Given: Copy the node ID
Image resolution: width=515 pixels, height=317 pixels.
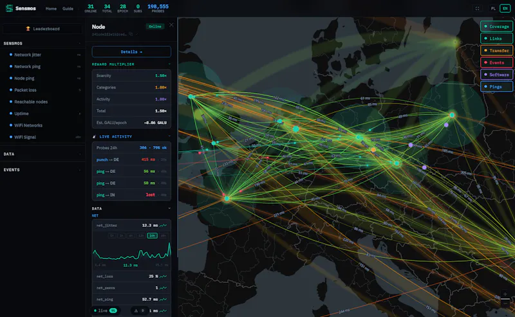Looking at the screenshot, I should pyautogui.click(x=131, y=34).
